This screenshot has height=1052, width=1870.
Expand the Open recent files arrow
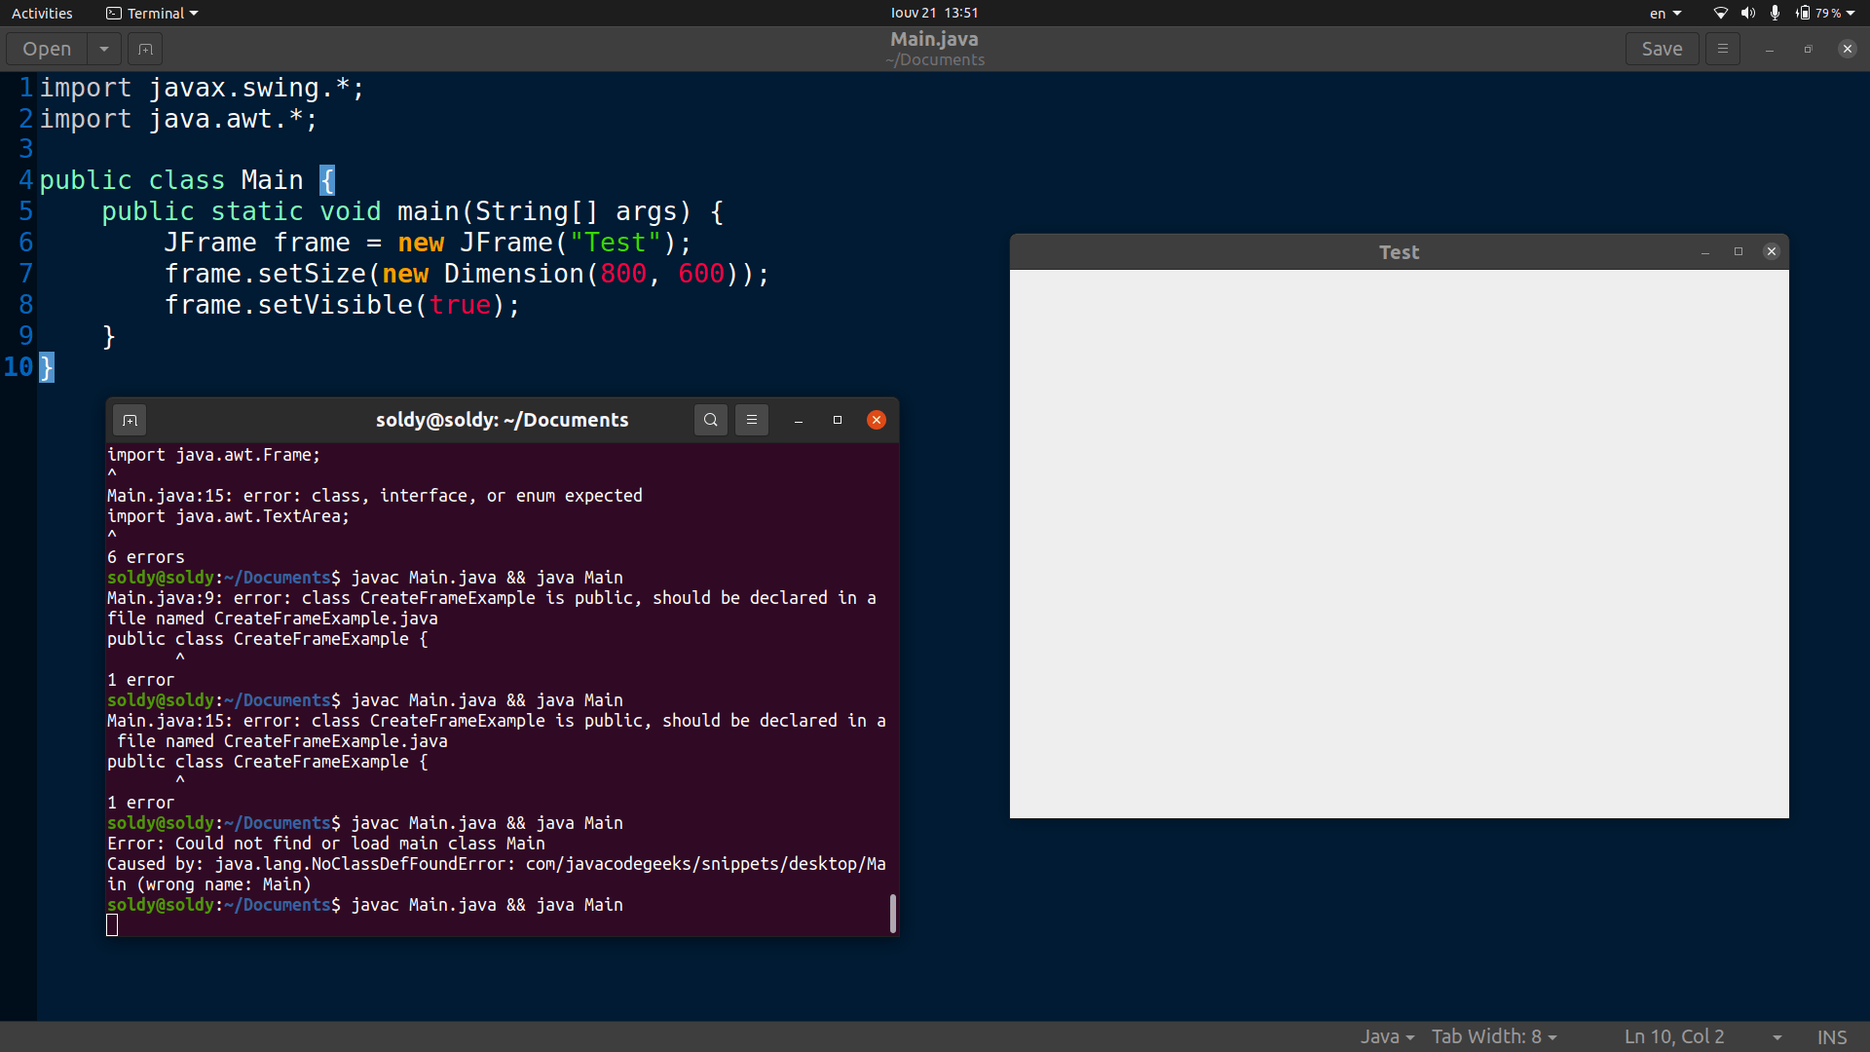(x=103, y=49)
